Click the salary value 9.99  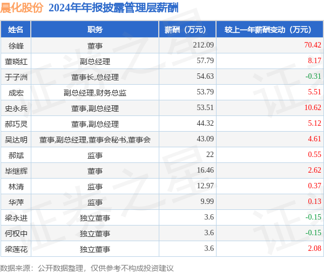pos(207,201)
